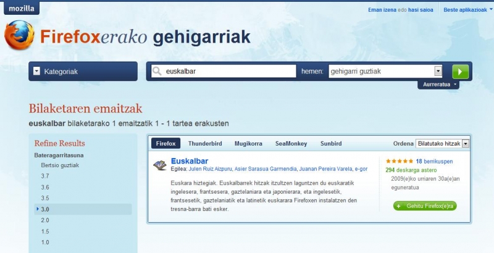Filter results by version 1.5

[45, 231]
